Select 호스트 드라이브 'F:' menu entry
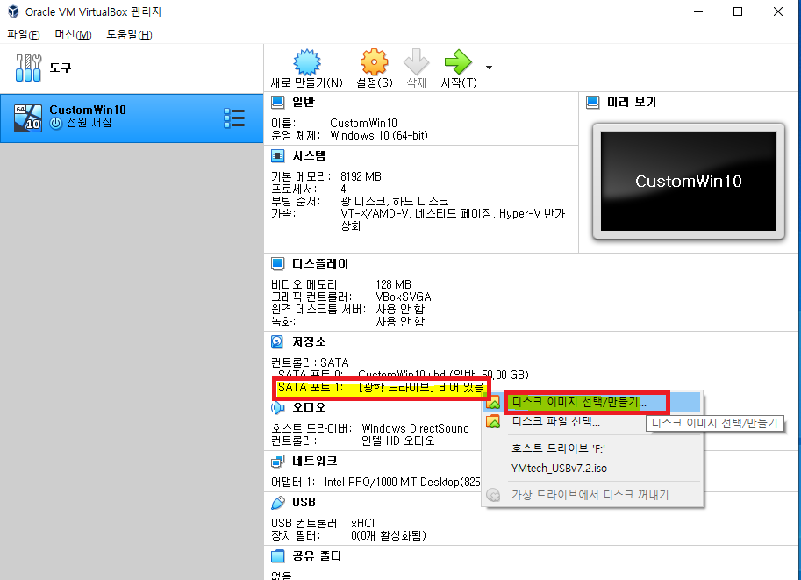 coord(592,448)
